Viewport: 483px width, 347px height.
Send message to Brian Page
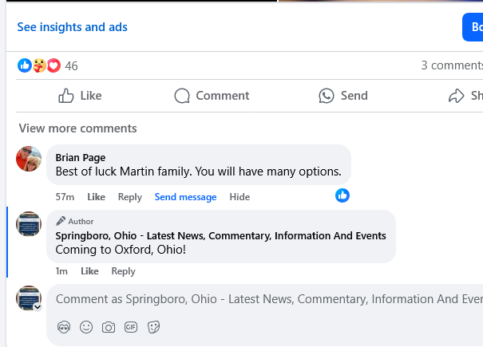point(185,197)
